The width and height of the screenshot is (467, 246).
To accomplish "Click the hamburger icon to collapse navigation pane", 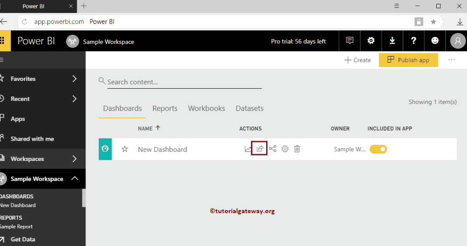I will point(2,60).
